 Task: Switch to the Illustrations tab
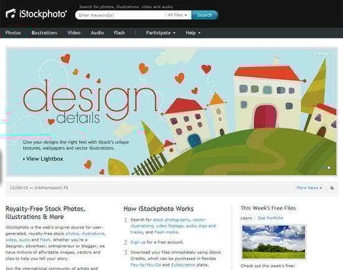coord(44,33)
